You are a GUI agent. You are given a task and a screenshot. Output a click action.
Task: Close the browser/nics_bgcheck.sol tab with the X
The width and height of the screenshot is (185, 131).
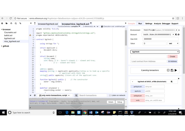tap(91, 23)
